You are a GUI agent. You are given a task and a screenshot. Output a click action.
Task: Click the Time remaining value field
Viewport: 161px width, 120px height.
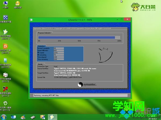pyautogui.click(x=59, y=59)
